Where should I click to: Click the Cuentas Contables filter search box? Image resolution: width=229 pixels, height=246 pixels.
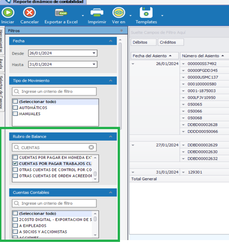click(54, 203)
